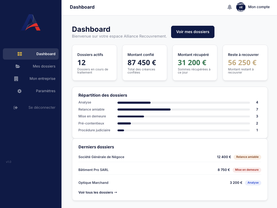Click the Bienvenue sur votre espace subtitle

(x=119, y=36)
